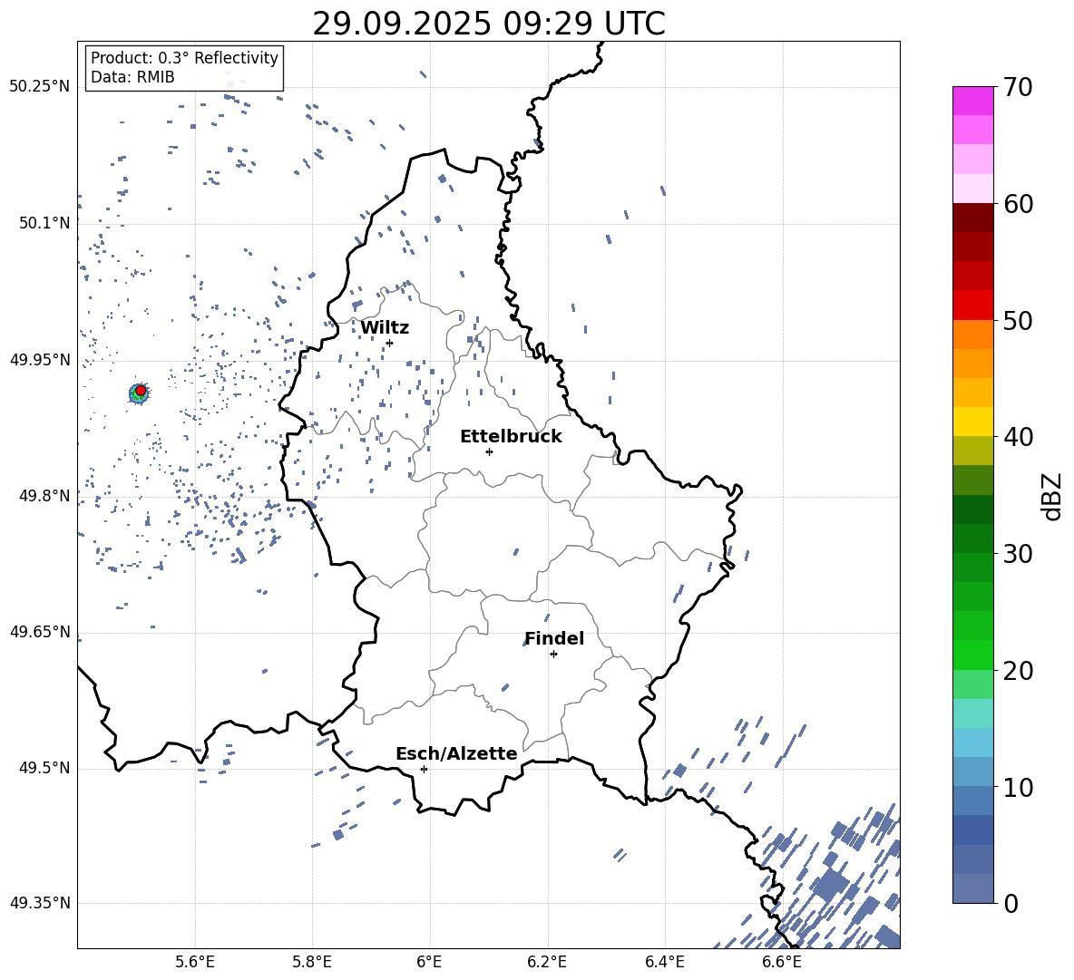
Task: Click the 49.95°N latitude tick label
Action: (40, 360)
